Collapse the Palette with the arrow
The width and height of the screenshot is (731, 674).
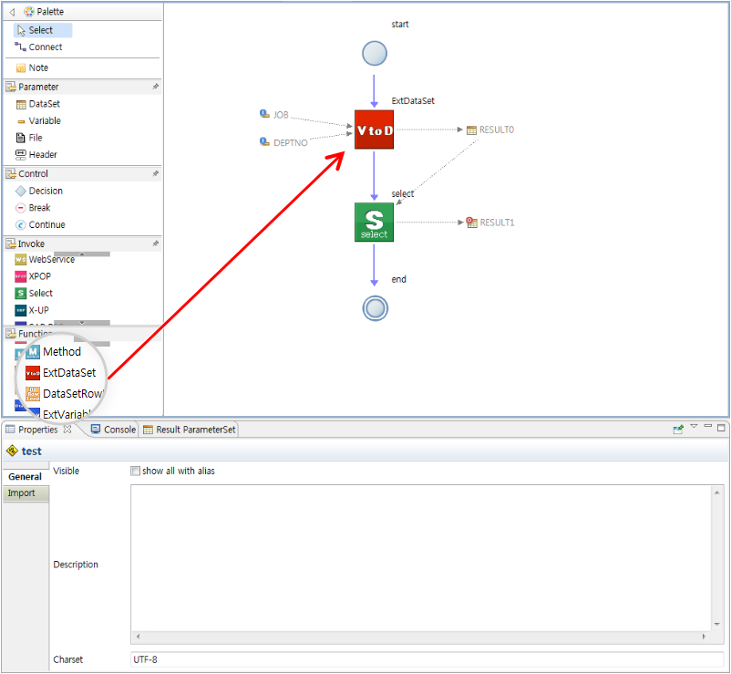12,12
